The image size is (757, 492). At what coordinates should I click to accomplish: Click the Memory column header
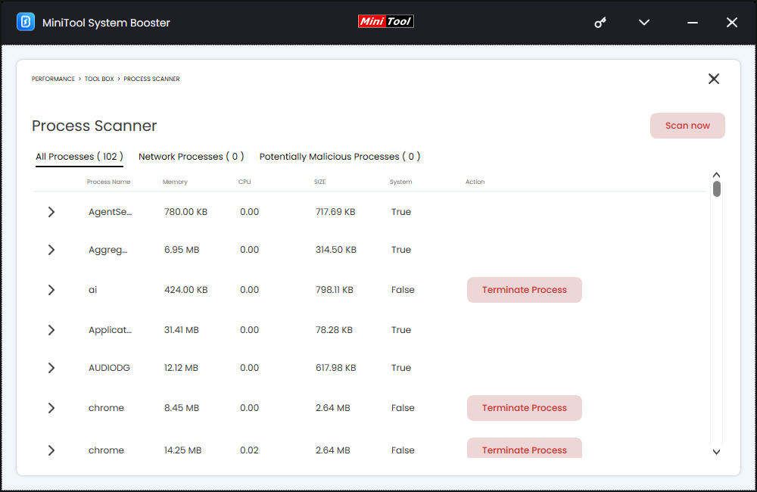click(x=175, y=182)
